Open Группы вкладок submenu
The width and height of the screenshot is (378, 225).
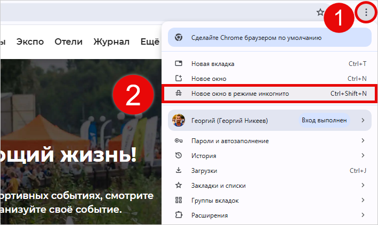click(x=270, y=201)
